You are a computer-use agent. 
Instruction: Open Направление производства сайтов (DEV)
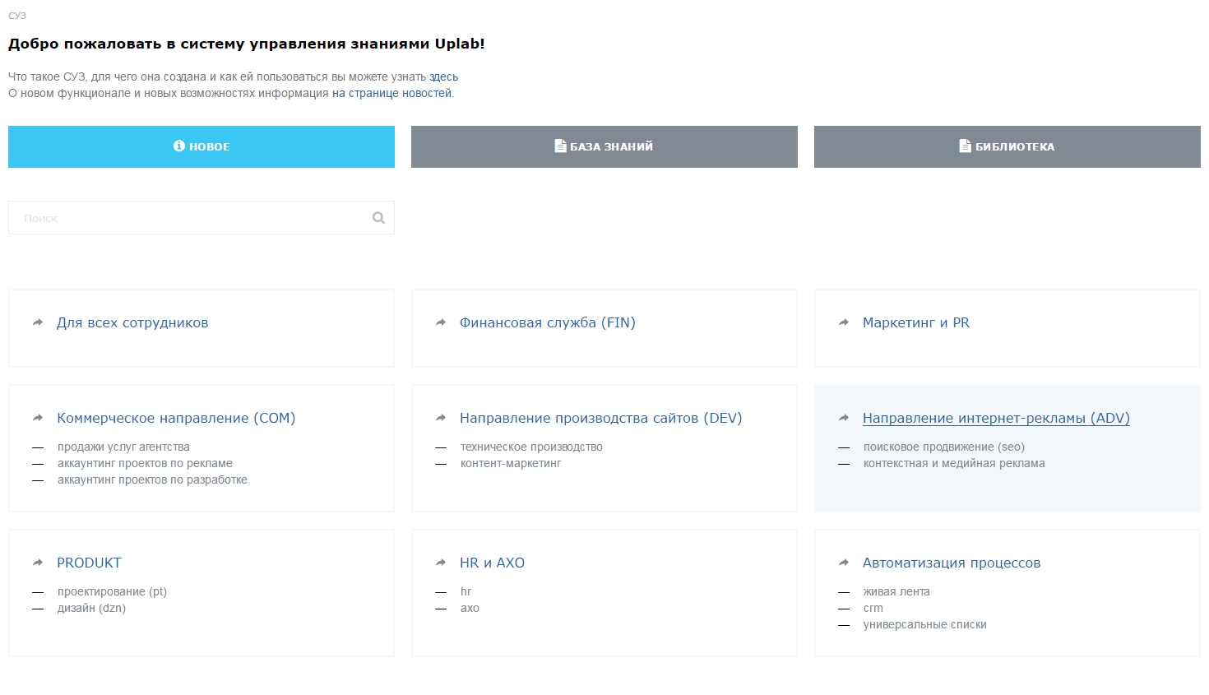point(601,418)
